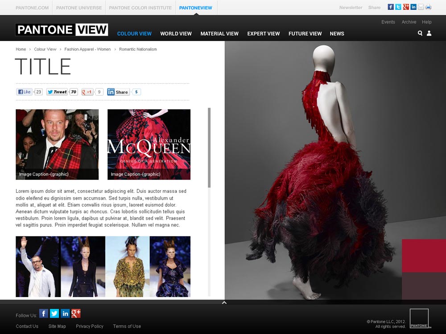Image resolution: width=446 pixels, height=334 pixels.
Task: Select the bright red color swatch
Action: tap(424, 256)
